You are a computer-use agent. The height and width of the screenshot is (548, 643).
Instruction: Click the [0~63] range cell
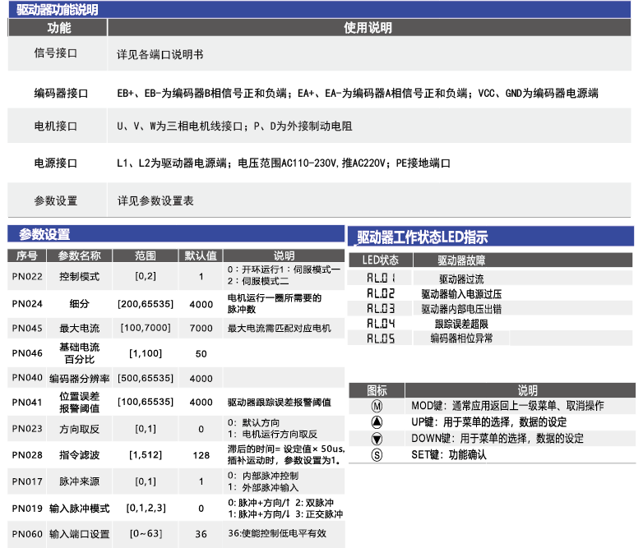click(146, 534)
